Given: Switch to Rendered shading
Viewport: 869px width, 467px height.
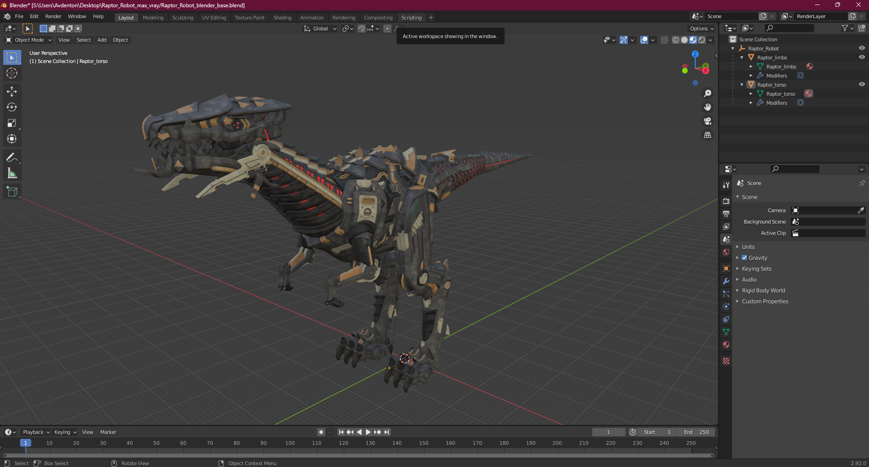Looking at the screenshot, I should [x=702, y=40].
